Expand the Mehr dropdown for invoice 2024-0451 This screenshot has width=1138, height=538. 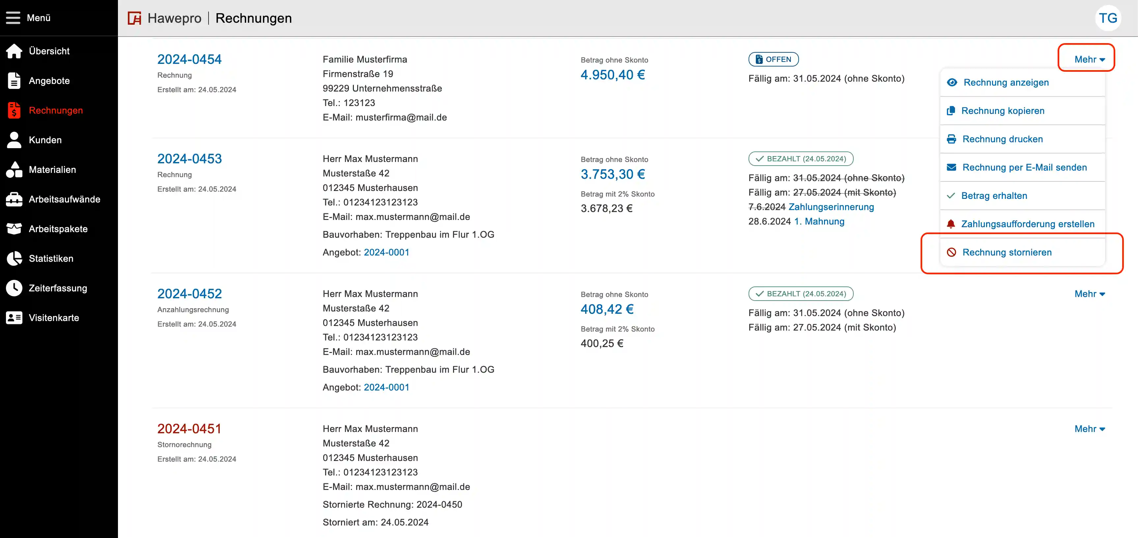[1090, 429]
